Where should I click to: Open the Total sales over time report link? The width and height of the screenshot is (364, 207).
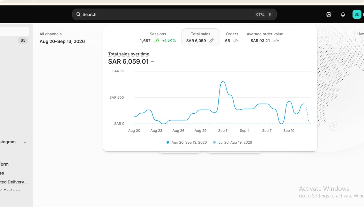pos(129,54)
